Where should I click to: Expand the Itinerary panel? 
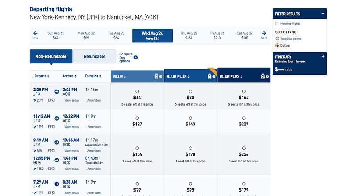323,57
